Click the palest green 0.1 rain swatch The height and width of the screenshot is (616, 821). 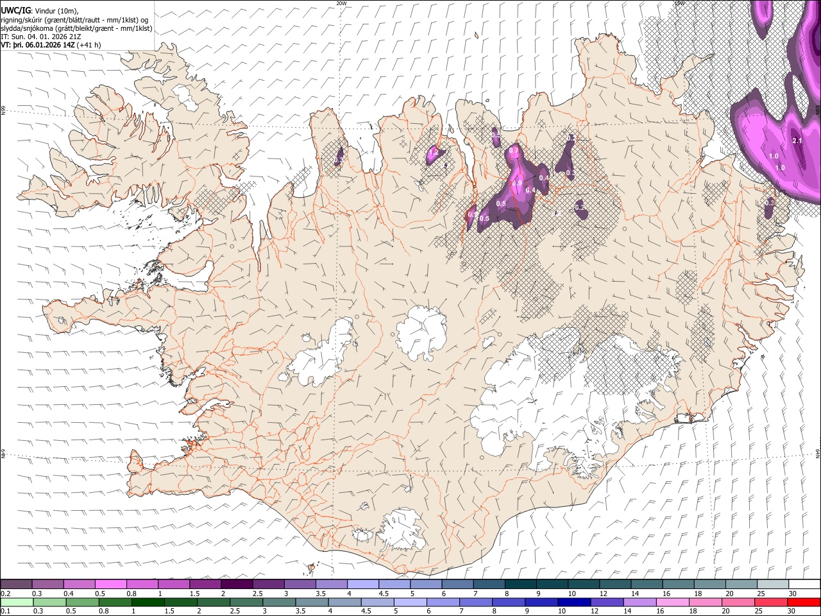tap(17, 603)
